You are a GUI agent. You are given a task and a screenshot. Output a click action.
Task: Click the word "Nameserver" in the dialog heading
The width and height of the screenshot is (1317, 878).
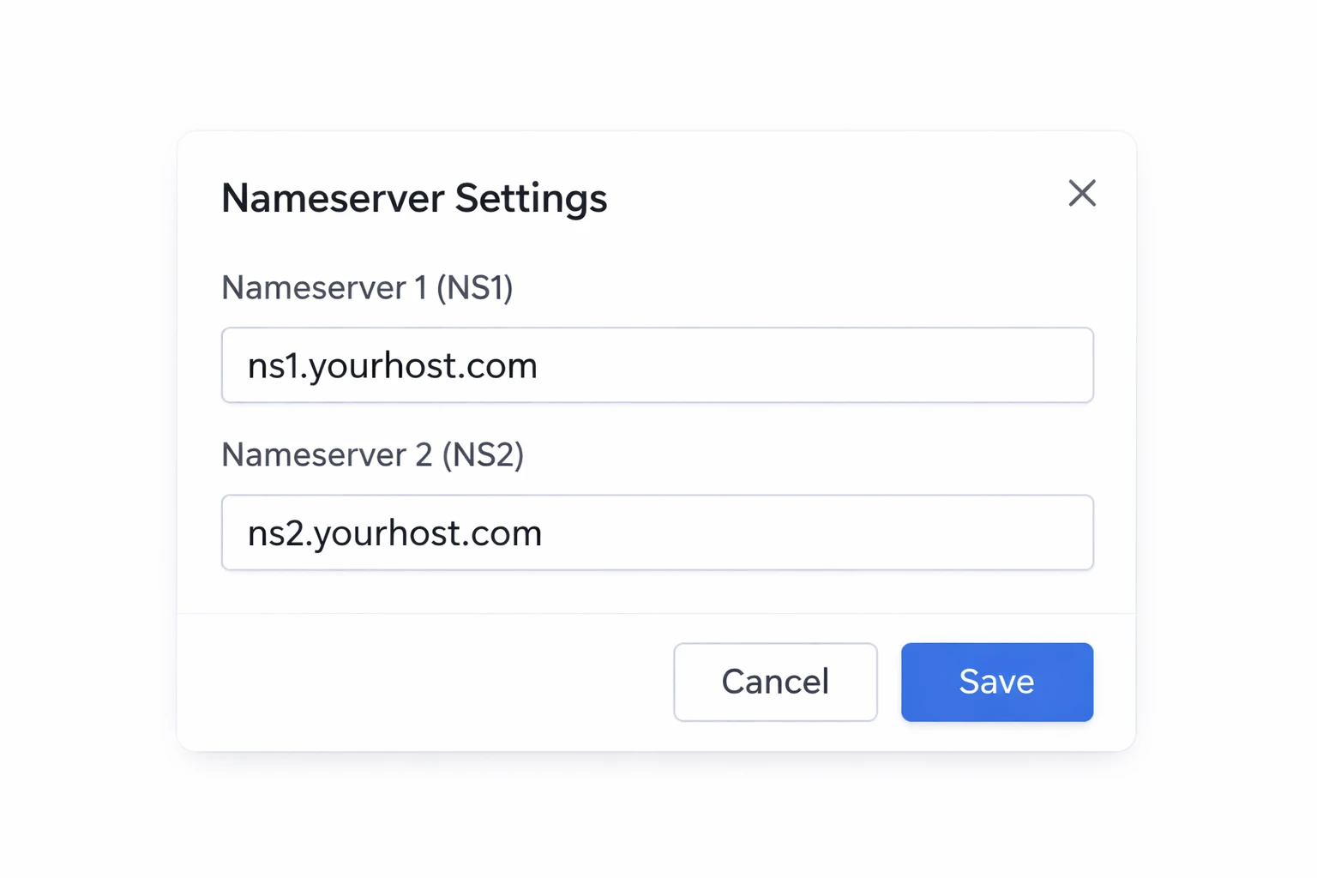[x=333, y=198]
